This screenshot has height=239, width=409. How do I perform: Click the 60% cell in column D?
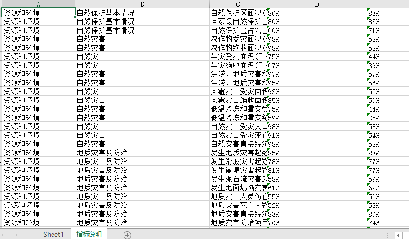pos(317,30)
